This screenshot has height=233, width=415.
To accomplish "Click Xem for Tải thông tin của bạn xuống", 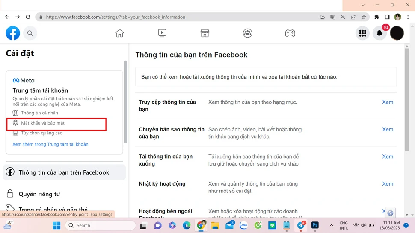I will coord(388,157).
